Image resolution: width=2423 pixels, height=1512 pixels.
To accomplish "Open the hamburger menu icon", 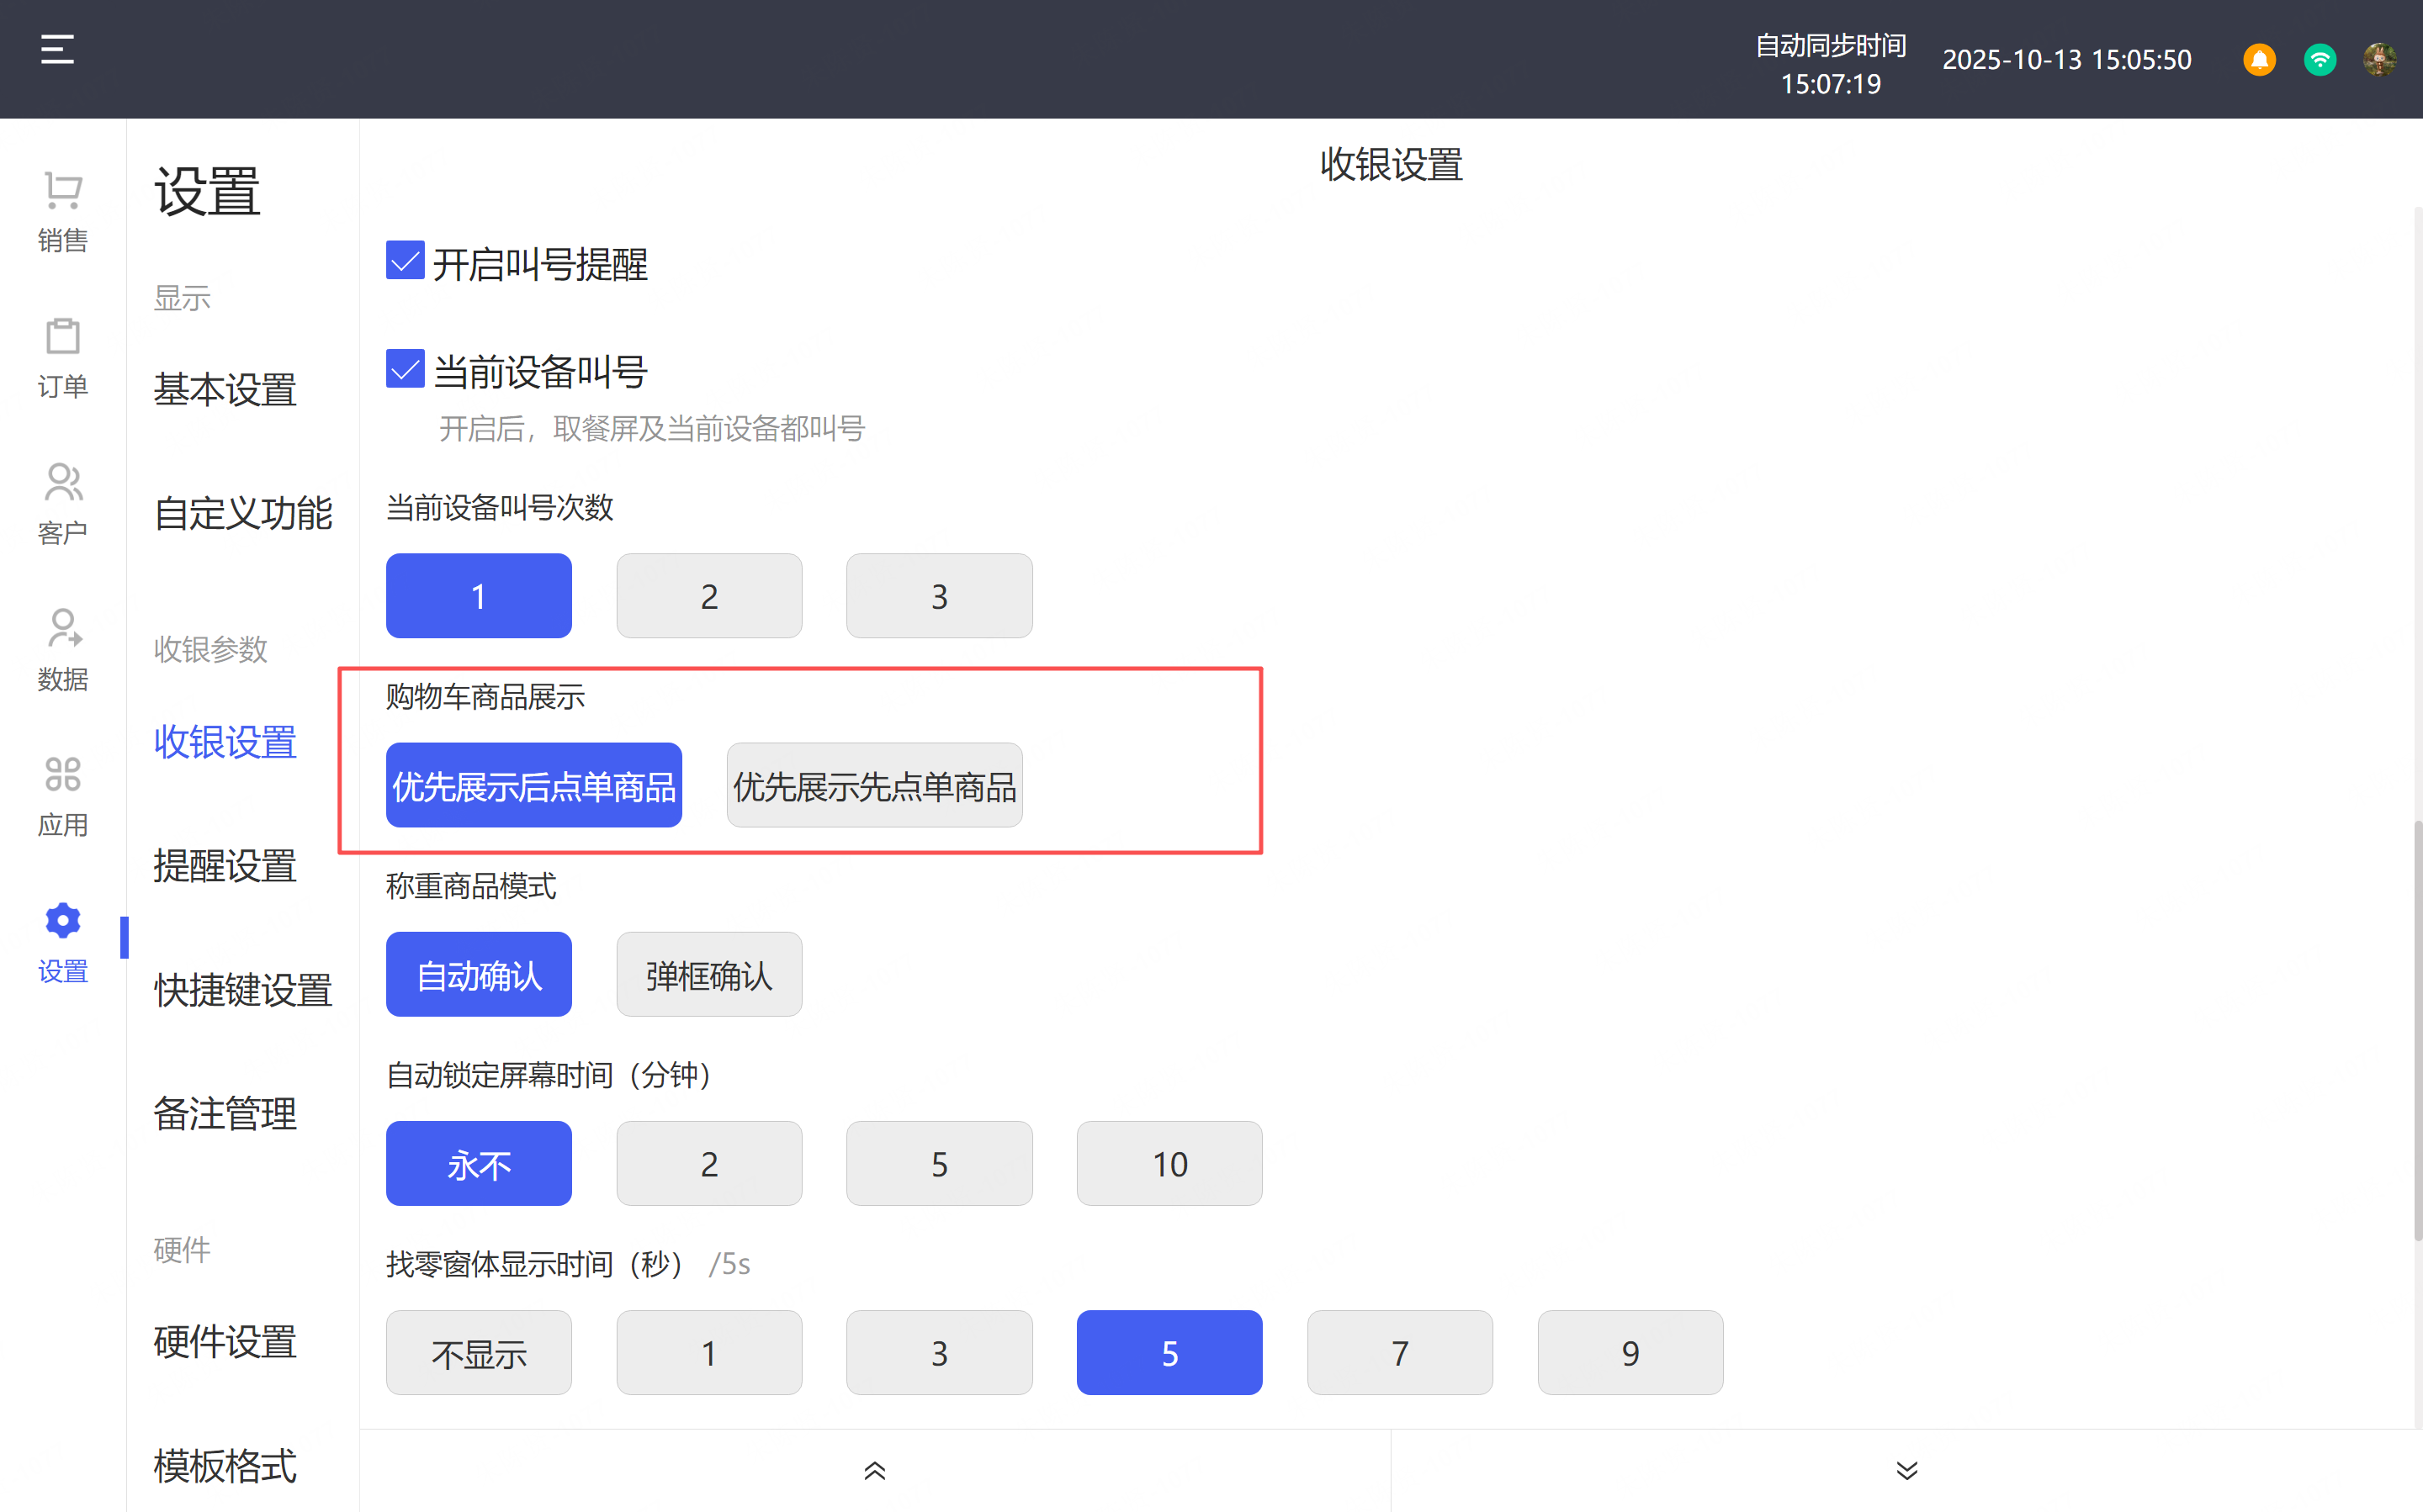I will (x=57, y=50).
